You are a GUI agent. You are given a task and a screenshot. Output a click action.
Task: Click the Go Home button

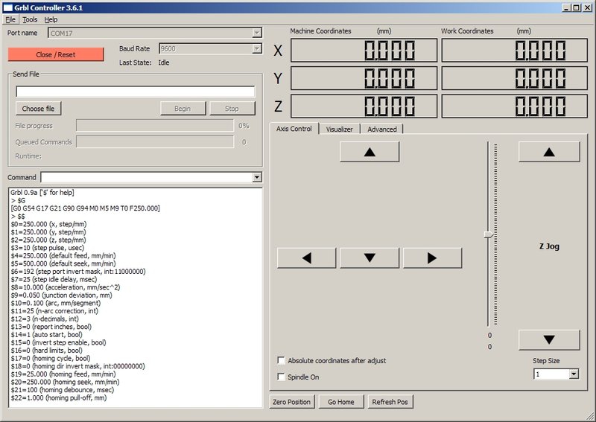click(341, 402)
